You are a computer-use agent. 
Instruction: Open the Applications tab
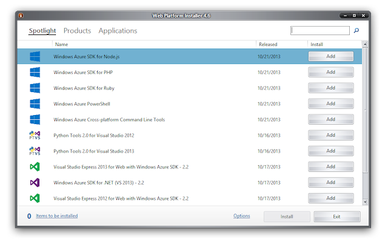[x=118, y=31]
